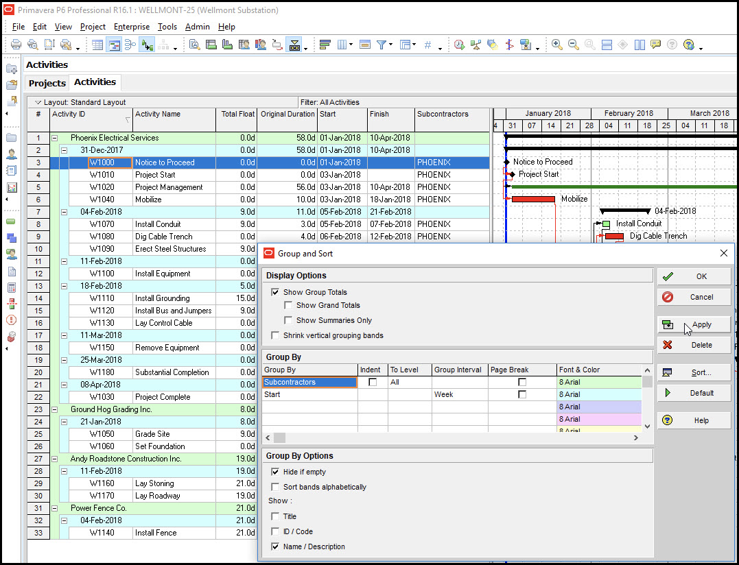Turn on Progress Spotlight from the toolbar

click(x=493, y=44)
